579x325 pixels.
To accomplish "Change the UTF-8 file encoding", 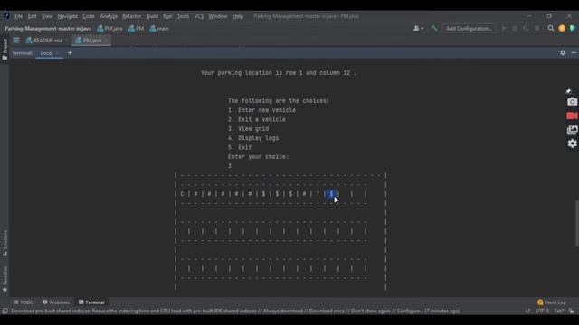I will tap(542, 311).
